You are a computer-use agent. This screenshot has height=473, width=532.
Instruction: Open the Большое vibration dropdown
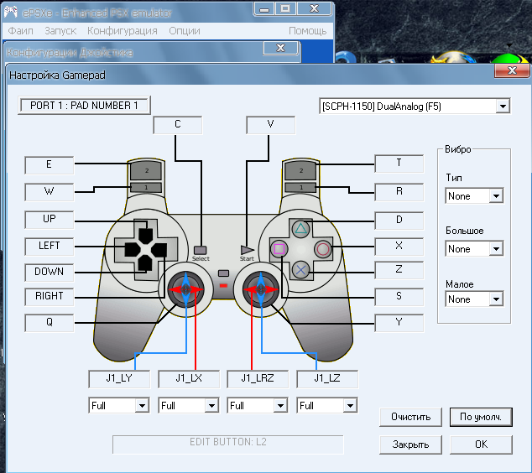click(x=474, y=249)
